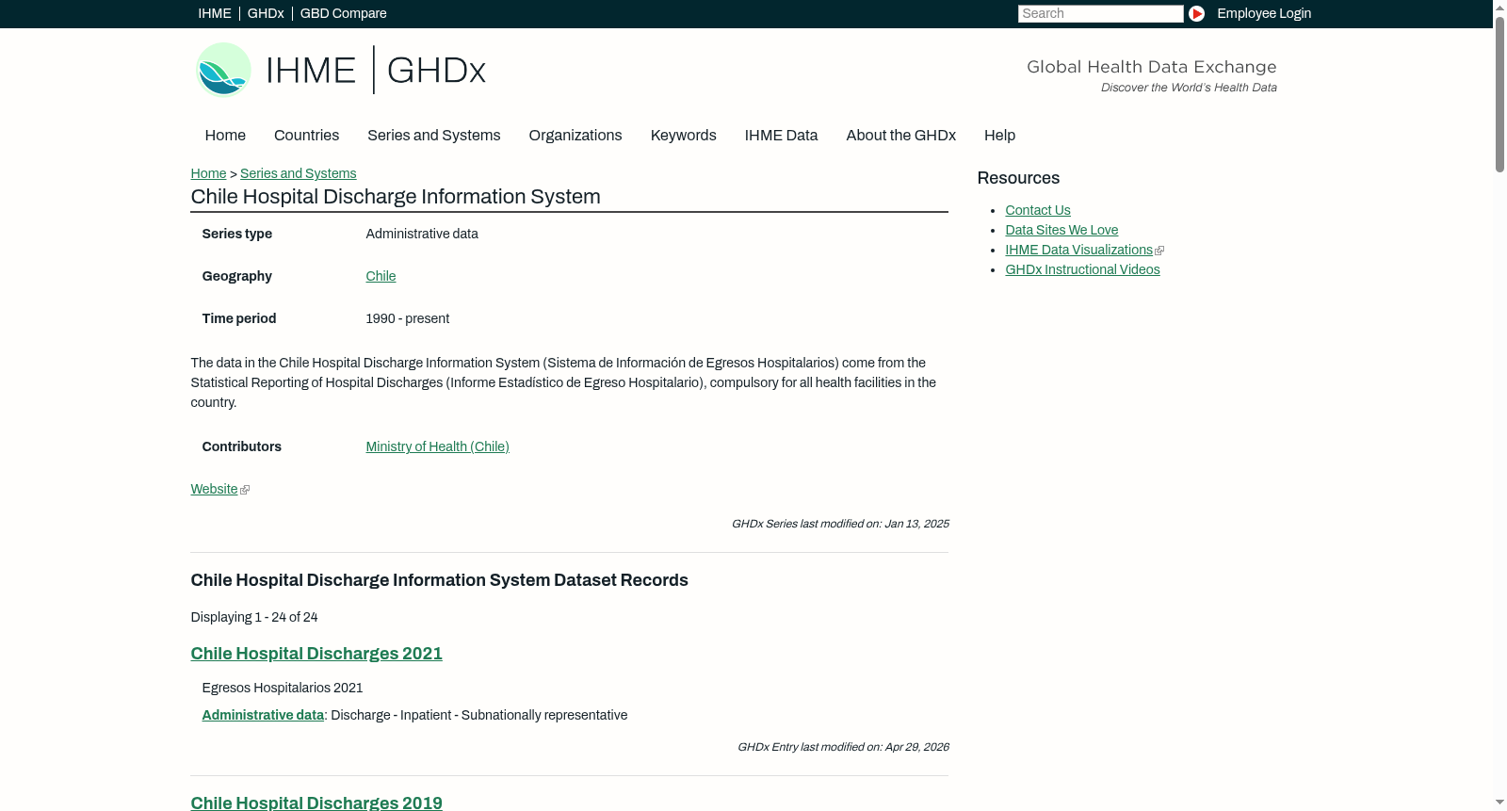
Task: Open Data Sites We Love link
Action: tap(1061, 230)
